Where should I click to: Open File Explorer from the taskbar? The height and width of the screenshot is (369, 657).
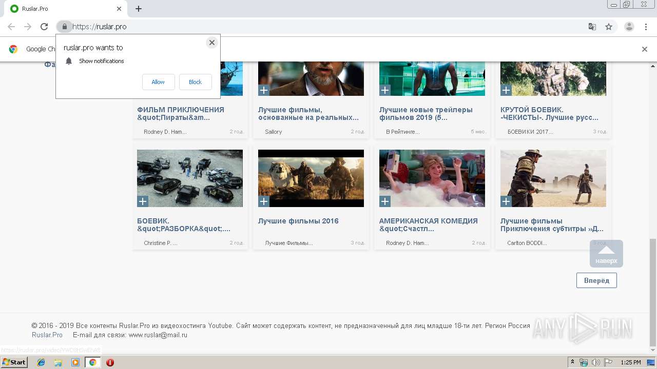tap(58, 362)
